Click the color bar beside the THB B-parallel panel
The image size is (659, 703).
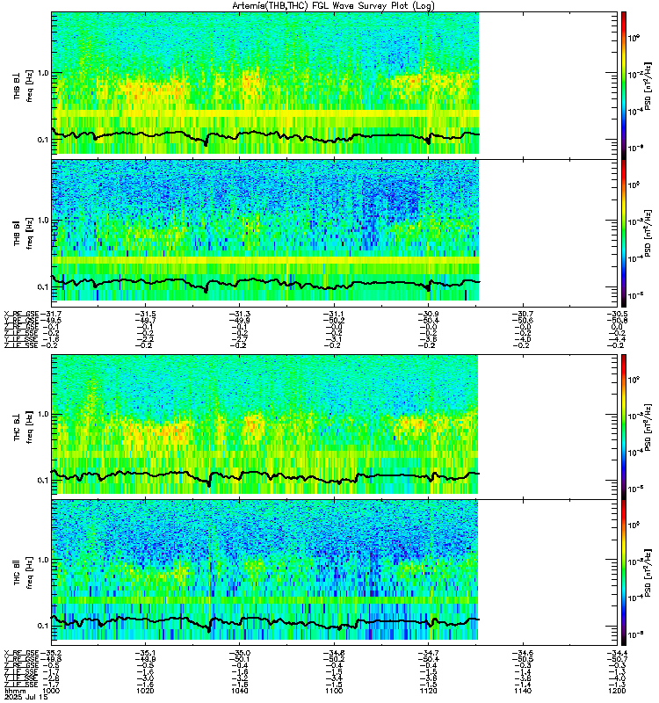click(x=624, y=233)
